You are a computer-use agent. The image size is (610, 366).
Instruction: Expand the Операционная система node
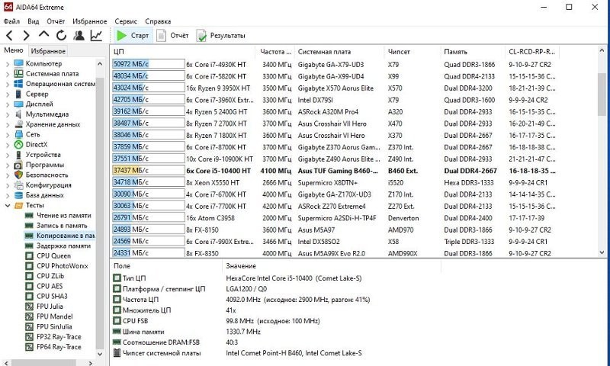pyautogui.click(x=8, y=84)
